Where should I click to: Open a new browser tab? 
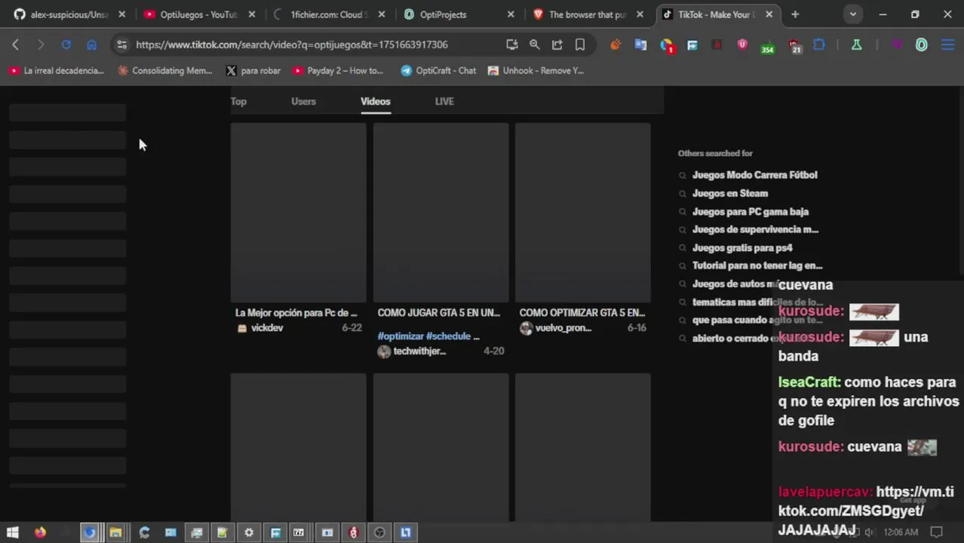click(x=795, y=14)
